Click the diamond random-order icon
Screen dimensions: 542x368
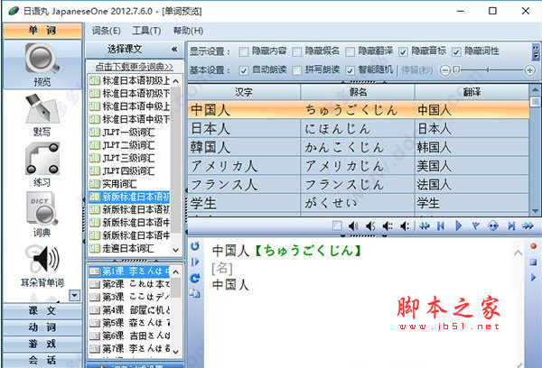click(493, 226)
